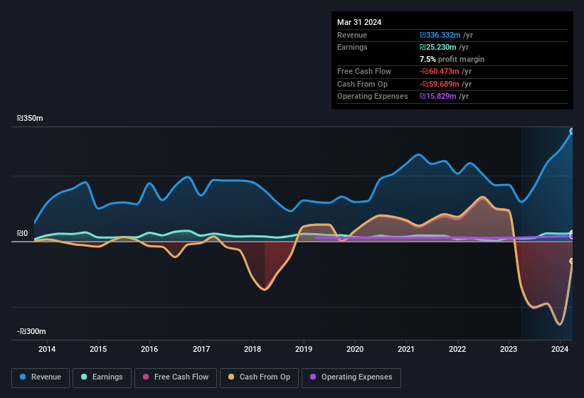584x398 pixels.
Task: Select the 2018 x-axis year label
Action: 253,349
